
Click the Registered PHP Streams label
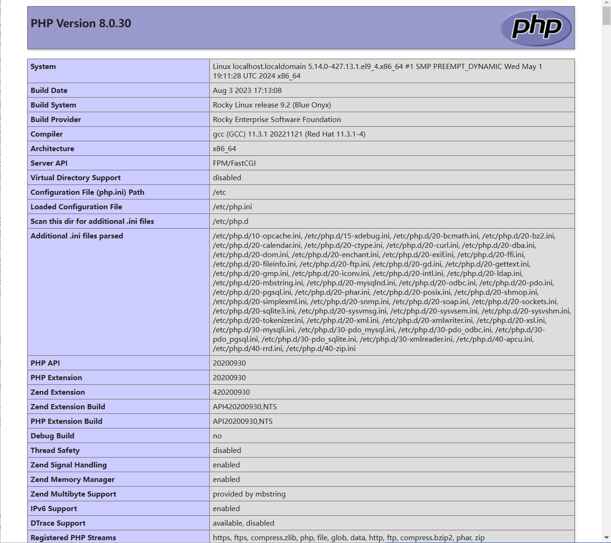[73, 538]
